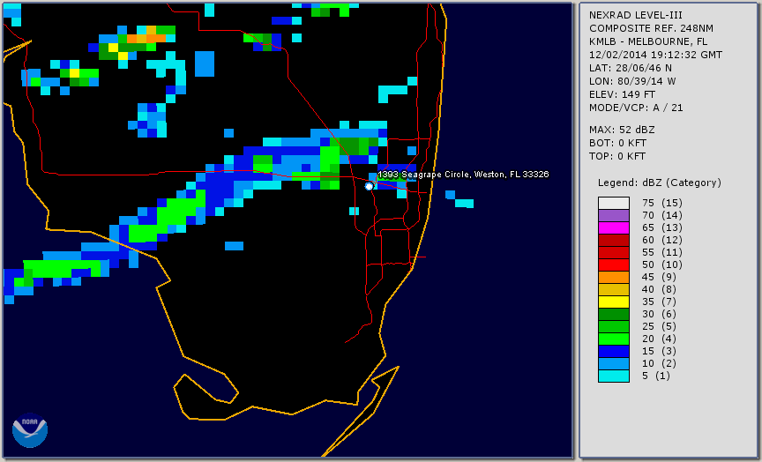The width and height of the screenshot is (762, 462).
Task: Click the NOAA logo on the radar map
Action: click(30, 430)
